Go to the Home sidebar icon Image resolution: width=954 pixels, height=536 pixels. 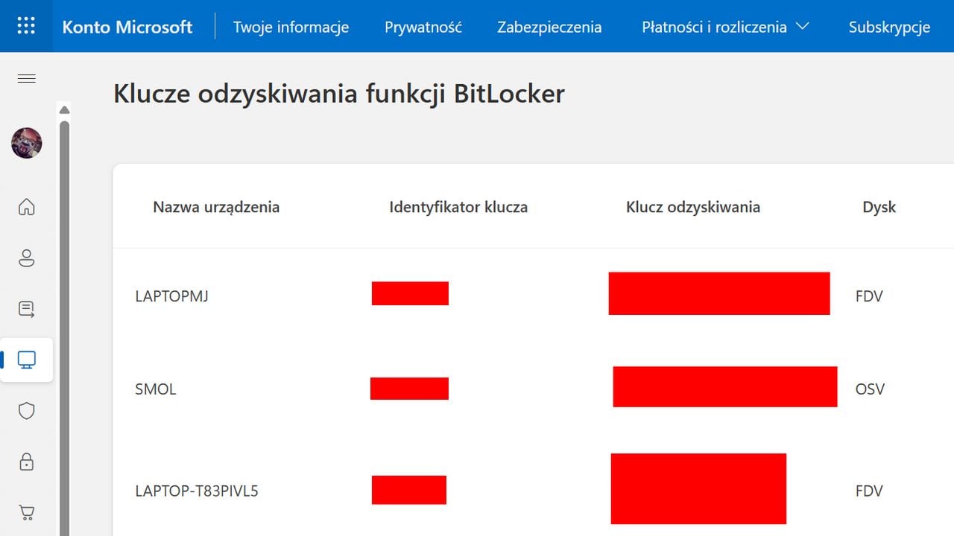pyautogui.click(x=26, y=206)
